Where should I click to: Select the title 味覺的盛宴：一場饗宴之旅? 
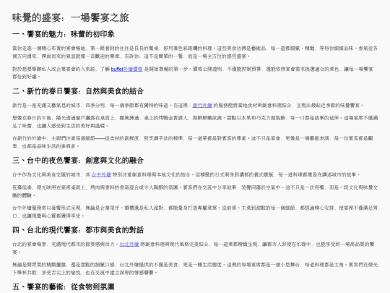coord(71,17)
